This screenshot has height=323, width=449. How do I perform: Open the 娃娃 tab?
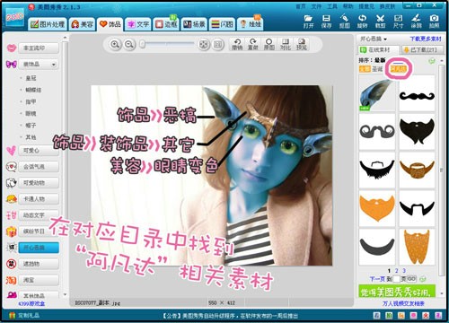click(x=251, y=24)
